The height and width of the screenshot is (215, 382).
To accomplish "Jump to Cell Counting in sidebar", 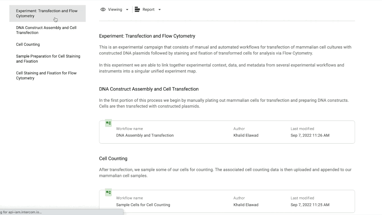I will tap(28, 45).
